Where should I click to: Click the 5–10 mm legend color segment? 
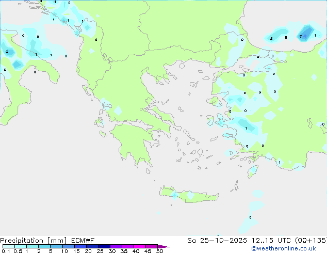point(56,246)
